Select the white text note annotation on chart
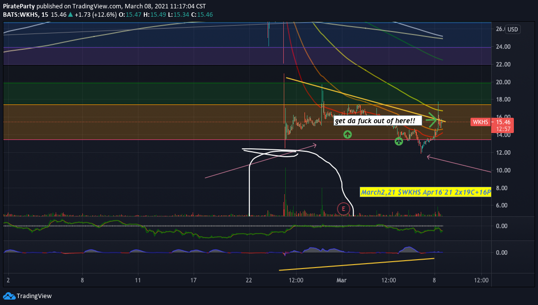 point(377,121)
